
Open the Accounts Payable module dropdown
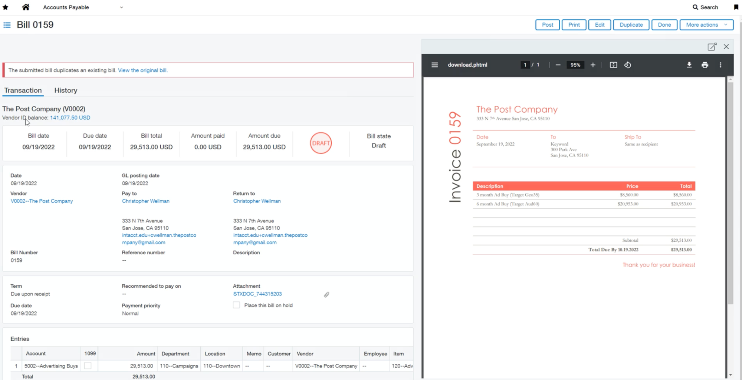tap(121, 7)
